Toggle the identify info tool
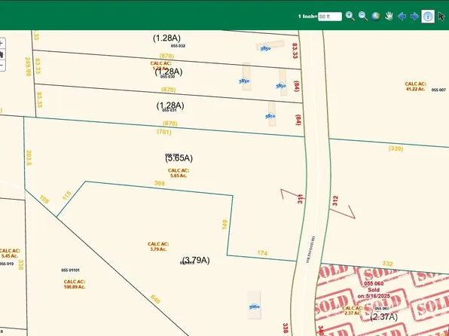The height and width of the screenshot is (336, 449). 428,17
